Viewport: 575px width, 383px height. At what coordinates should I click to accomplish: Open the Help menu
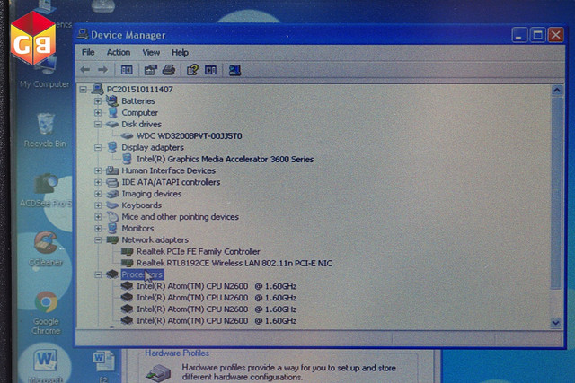coord(180,52)
